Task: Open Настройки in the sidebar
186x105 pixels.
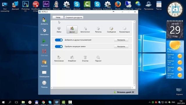Action: [44, 32]
